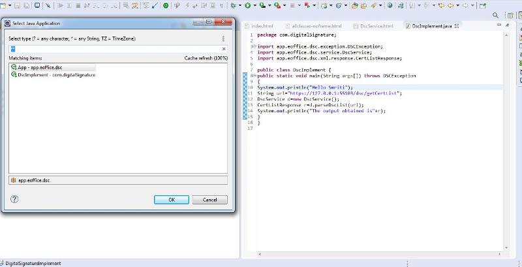Click the Terminate debug icon
The width and height of the screenshot is (522, 267).
[78, 5]
